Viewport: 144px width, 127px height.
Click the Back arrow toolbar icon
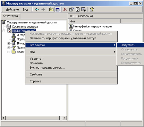click(x=37, y=10)
